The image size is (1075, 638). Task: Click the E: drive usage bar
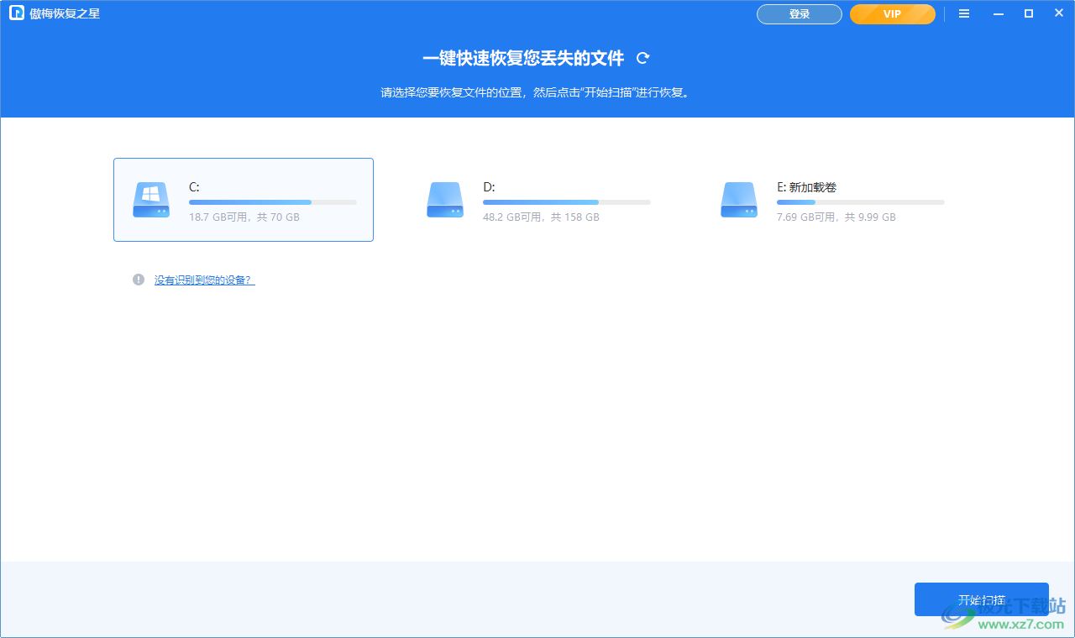(861, 202)
